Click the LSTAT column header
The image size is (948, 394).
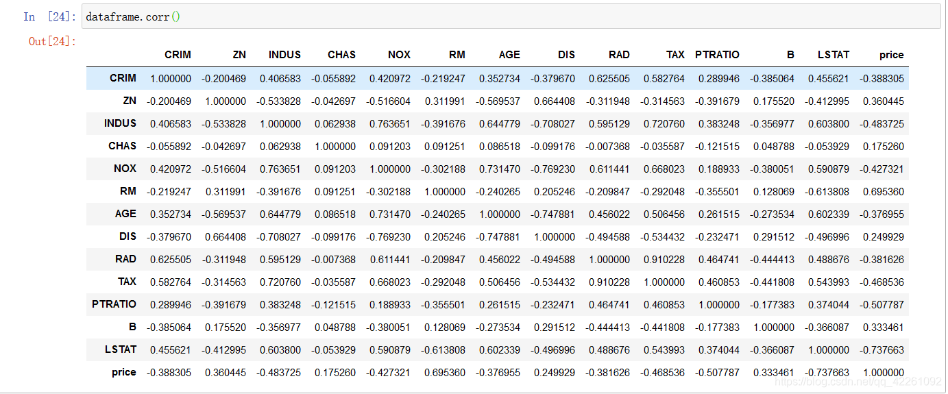(834, 55)
